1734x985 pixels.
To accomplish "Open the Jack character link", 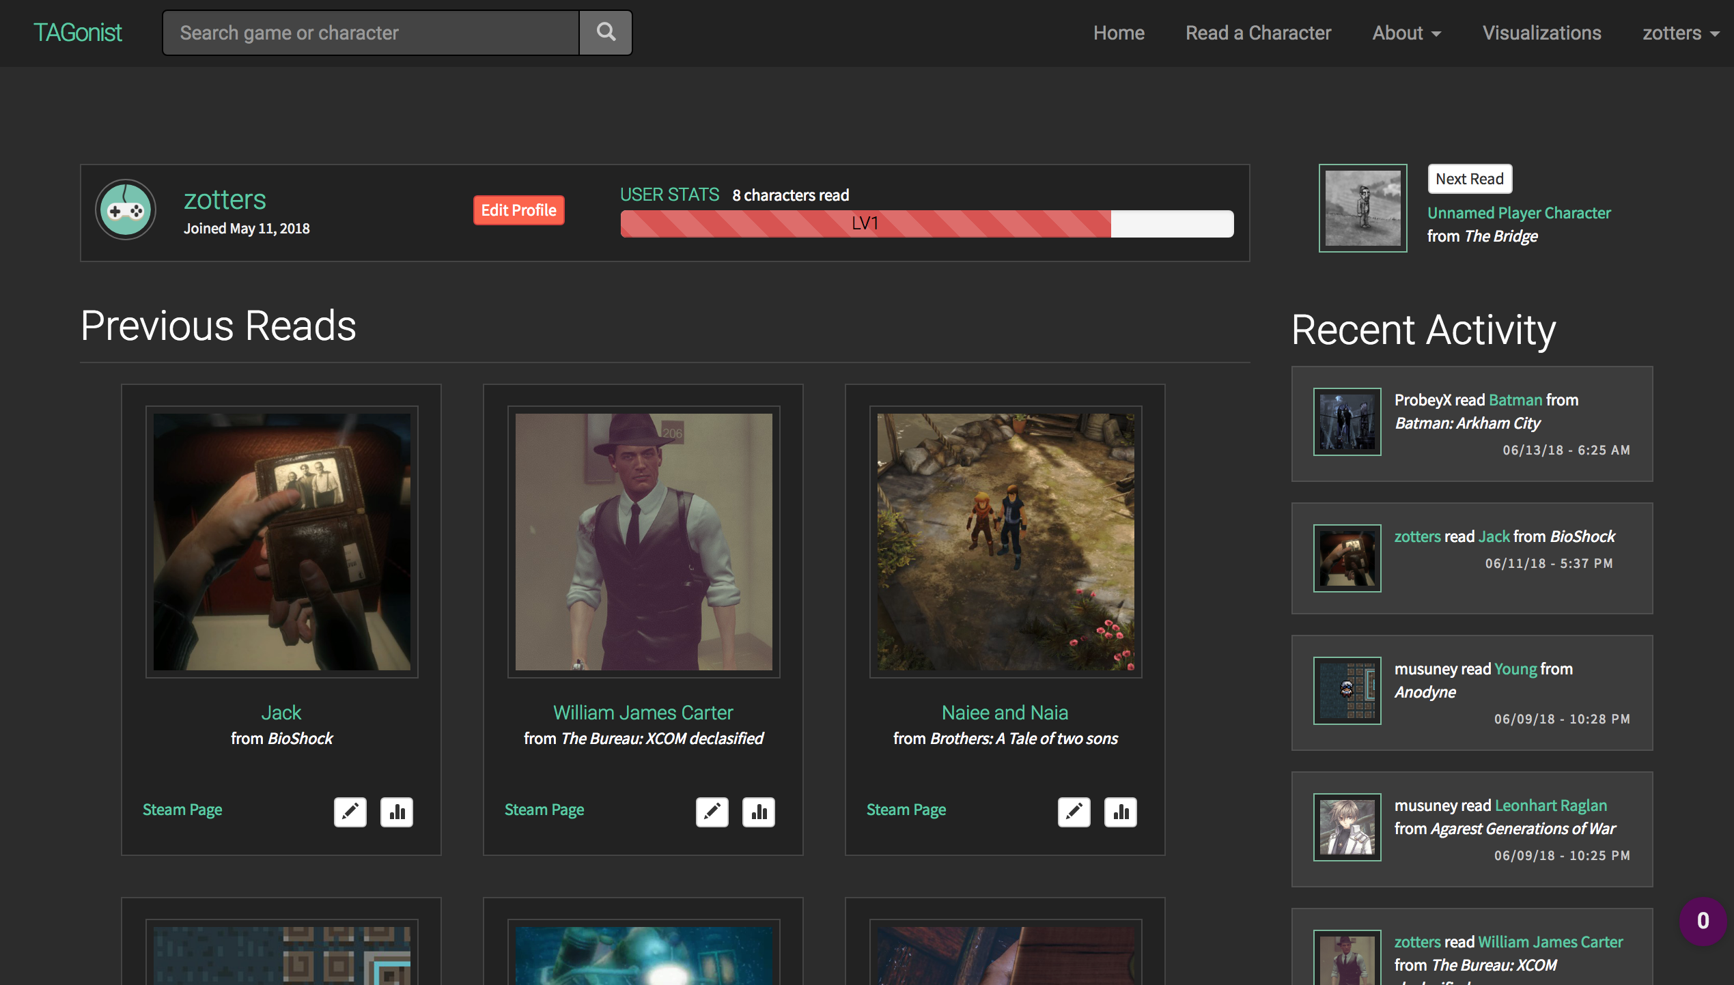I will click(x=281, y=713).
